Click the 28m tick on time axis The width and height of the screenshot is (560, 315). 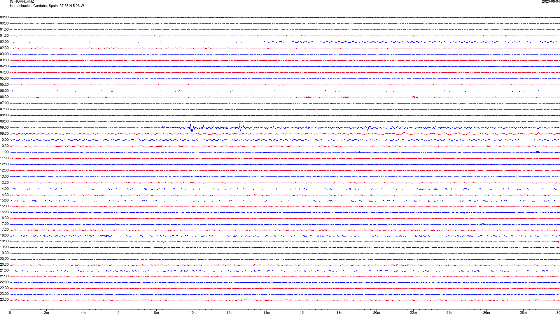click(x=523, y=313)
